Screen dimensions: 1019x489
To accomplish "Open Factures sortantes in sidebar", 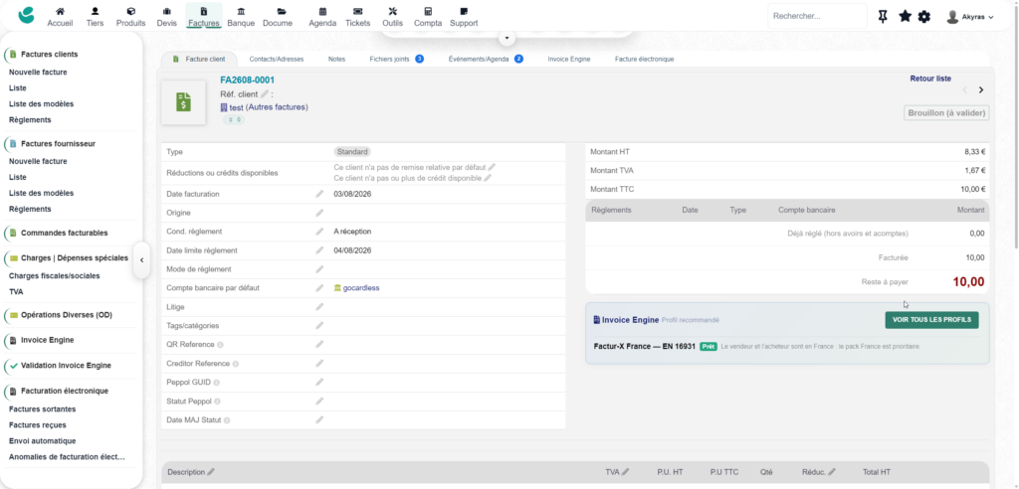I will (x=42, y=409).
